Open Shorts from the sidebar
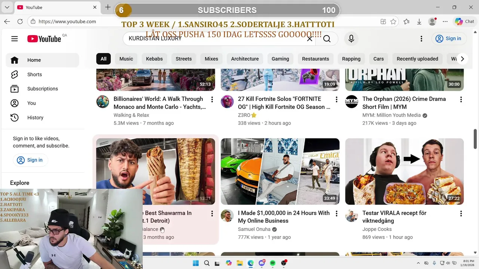Screen dimensions: 479x269 [42, 74]
